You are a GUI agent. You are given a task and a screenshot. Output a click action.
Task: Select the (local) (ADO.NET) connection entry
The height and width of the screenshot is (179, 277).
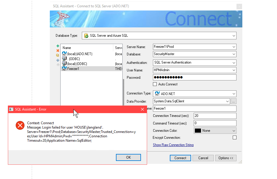pyautogui.click(x=92, y=54)
